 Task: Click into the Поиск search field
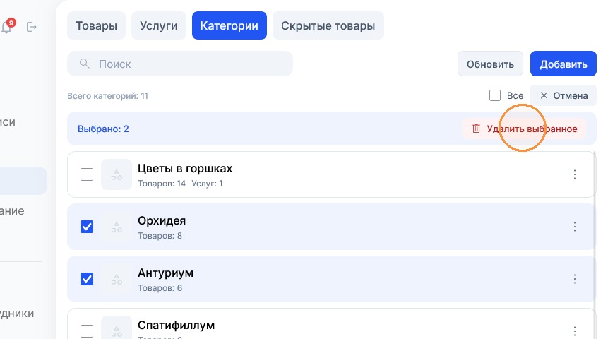pos(180,64)
